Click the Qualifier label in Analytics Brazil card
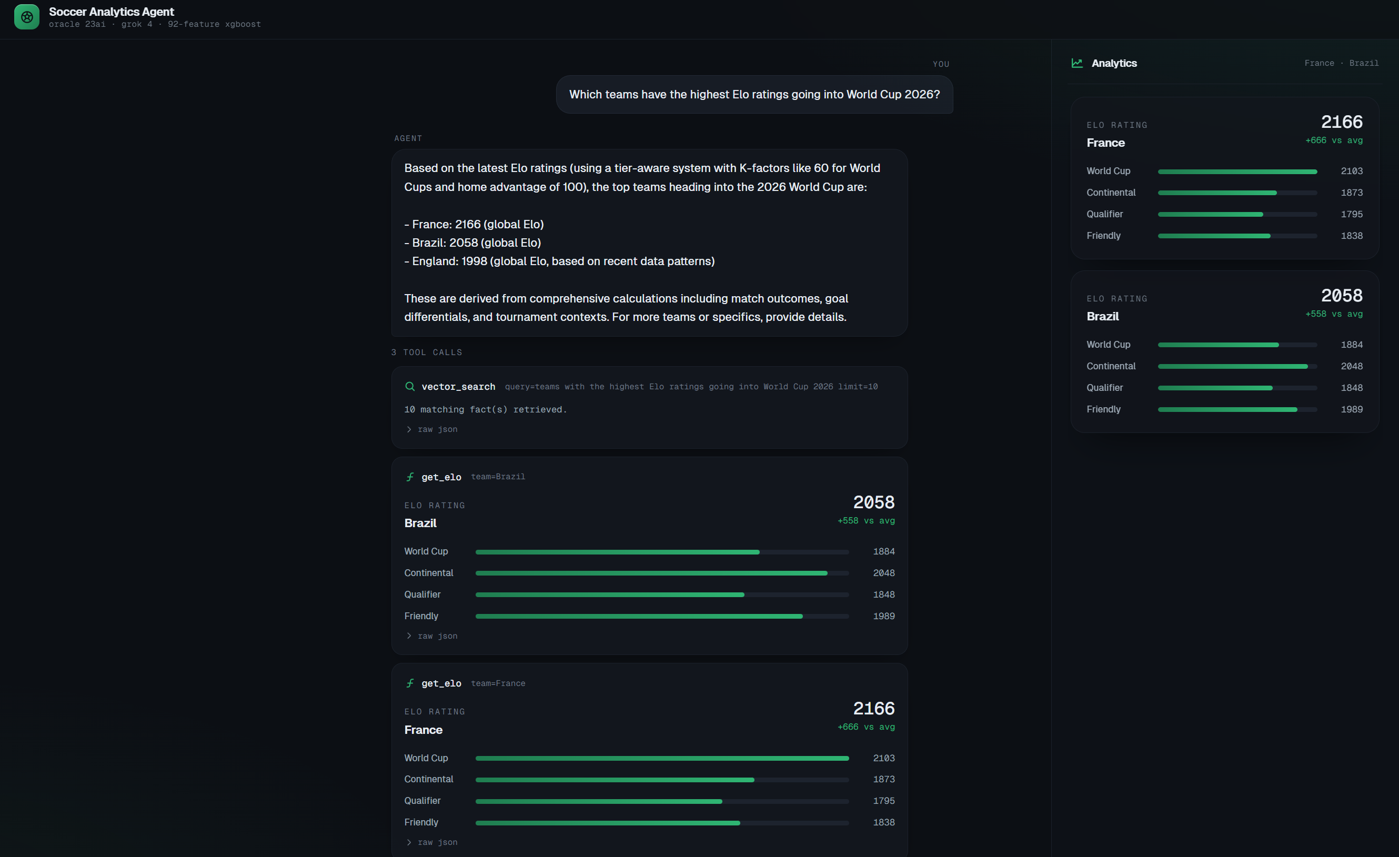Viewport: 1399px width, 857px height. 1104,388
